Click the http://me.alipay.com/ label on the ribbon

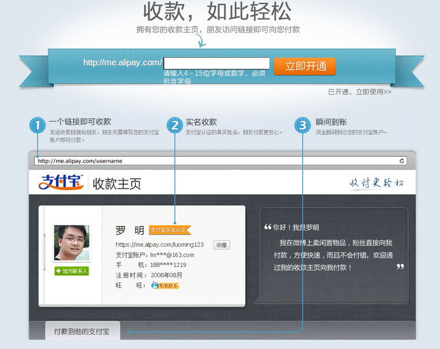123,62
